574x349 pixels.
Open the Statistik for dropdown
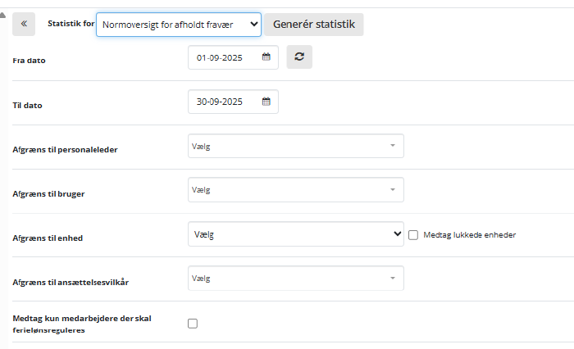[179, 25]
